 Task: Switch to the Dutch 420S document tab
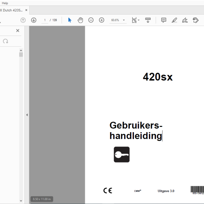pyautogui.click(x=11, y=10)
